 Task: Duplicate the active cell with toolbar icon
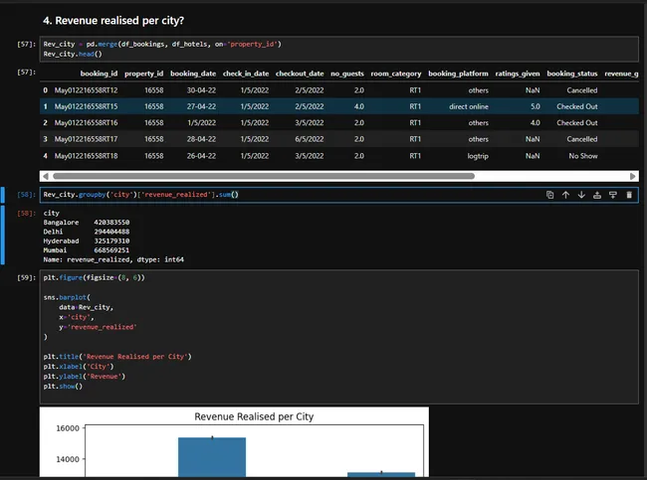549,195
